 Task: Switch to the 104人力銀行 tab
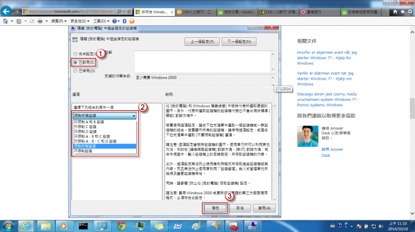pos(195,12)
